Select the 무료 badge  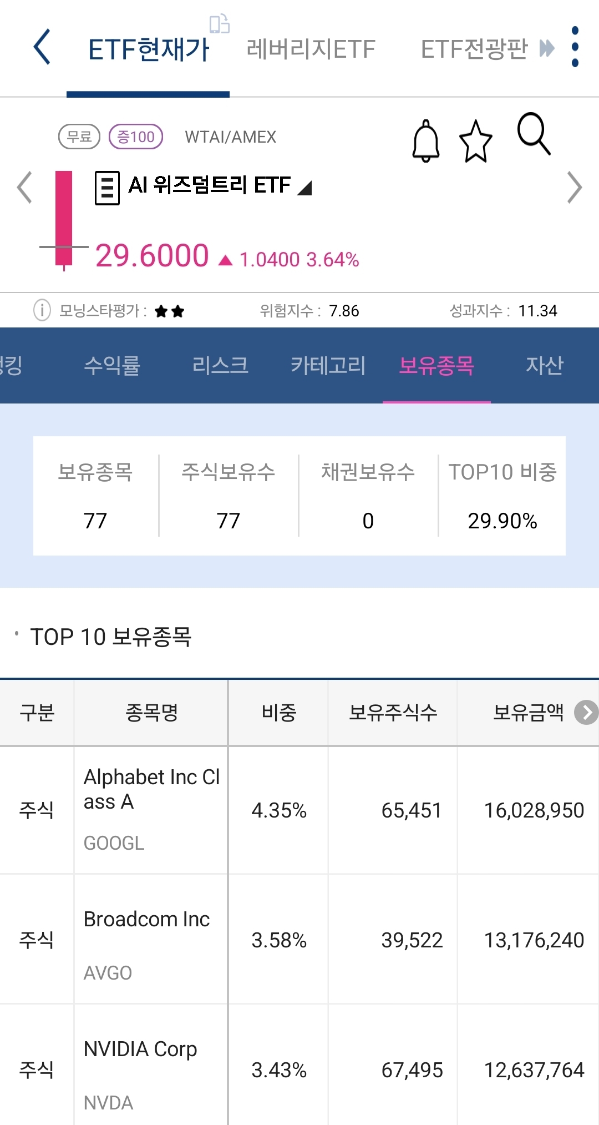coord(79,137)
